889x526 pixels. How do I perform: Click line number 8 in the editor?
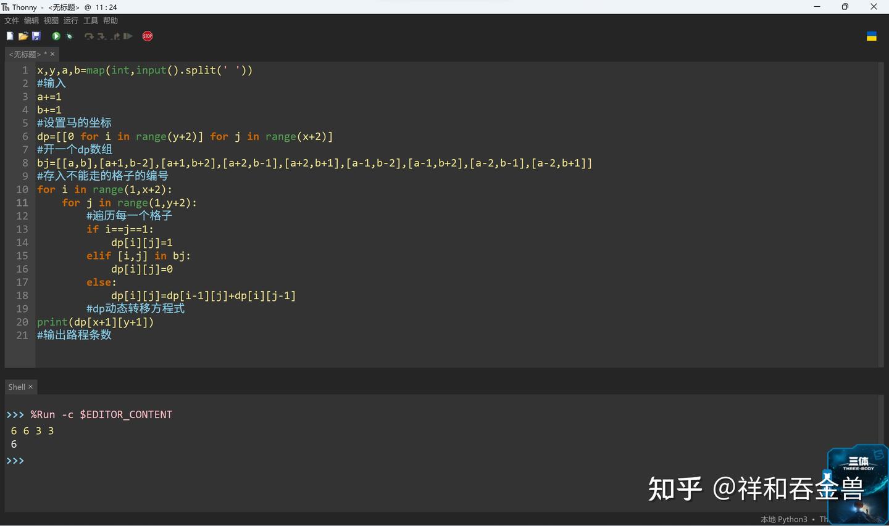[25, 163]
